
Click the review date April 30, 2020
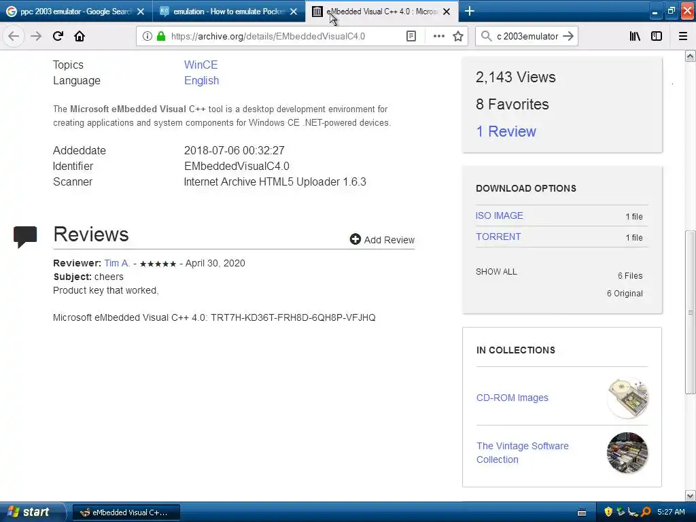point(215,263)
